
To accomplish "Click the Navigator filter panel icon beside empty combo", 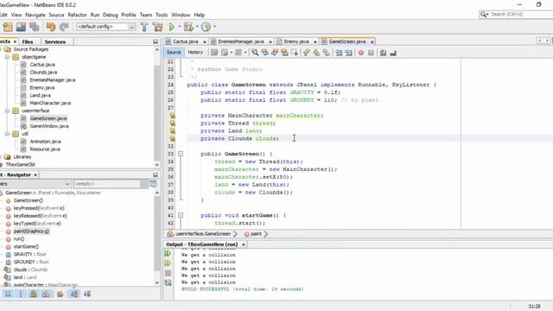I will [x=153, y=184].
